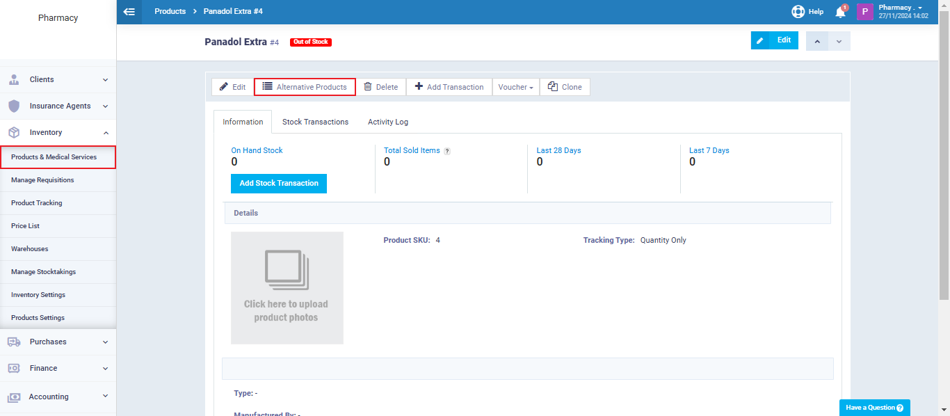Click the question icon in Have a Question
950x416 pixels.
[900, 408]
